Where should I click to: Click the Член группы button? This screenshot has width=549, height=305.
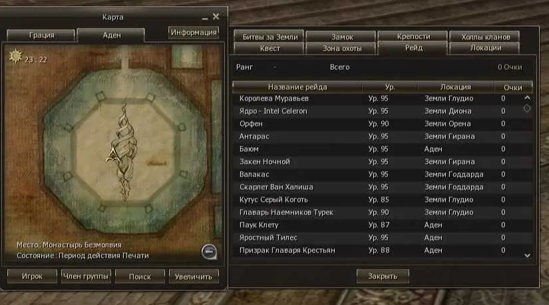(86, 276)
